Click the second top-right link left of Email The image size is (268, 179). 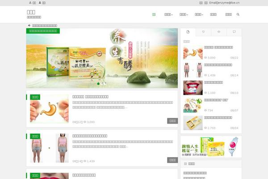206,3
